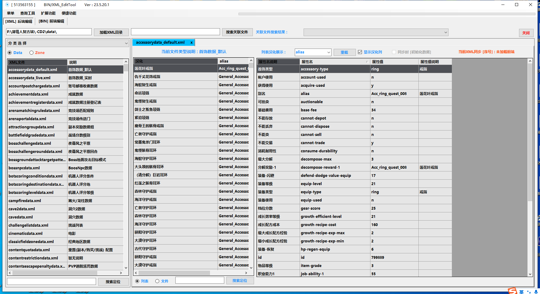Click the gear-score attribute row
Screen dimensions: 540x294
[x=354, y=208]
